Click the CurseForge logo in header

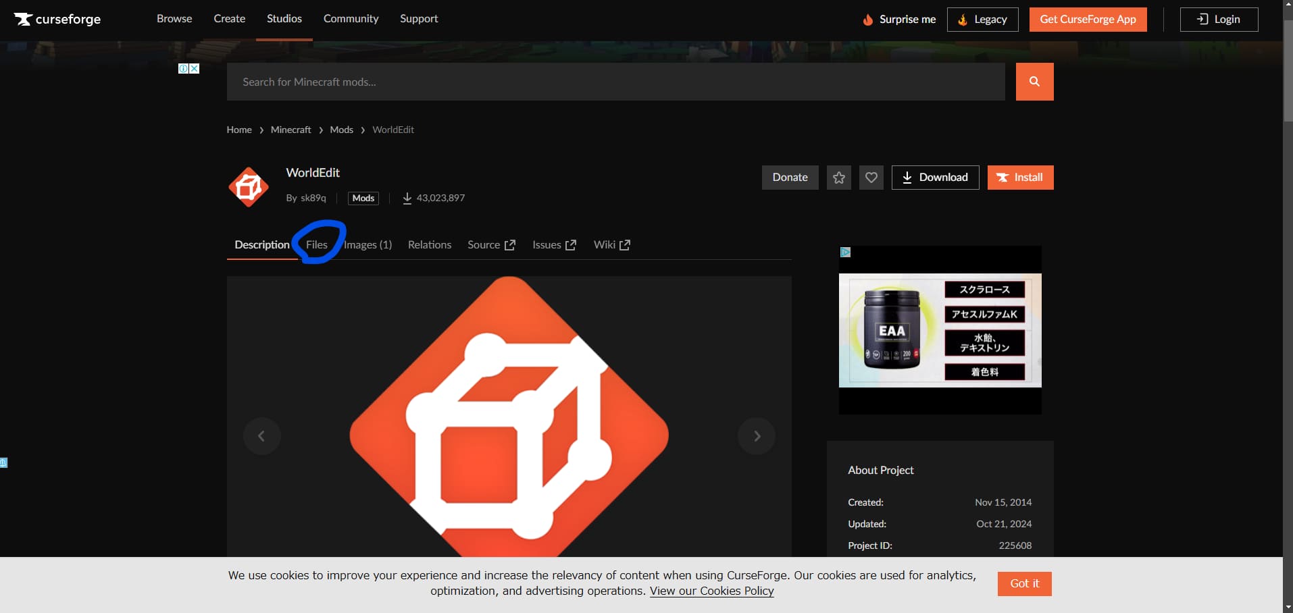57,19
